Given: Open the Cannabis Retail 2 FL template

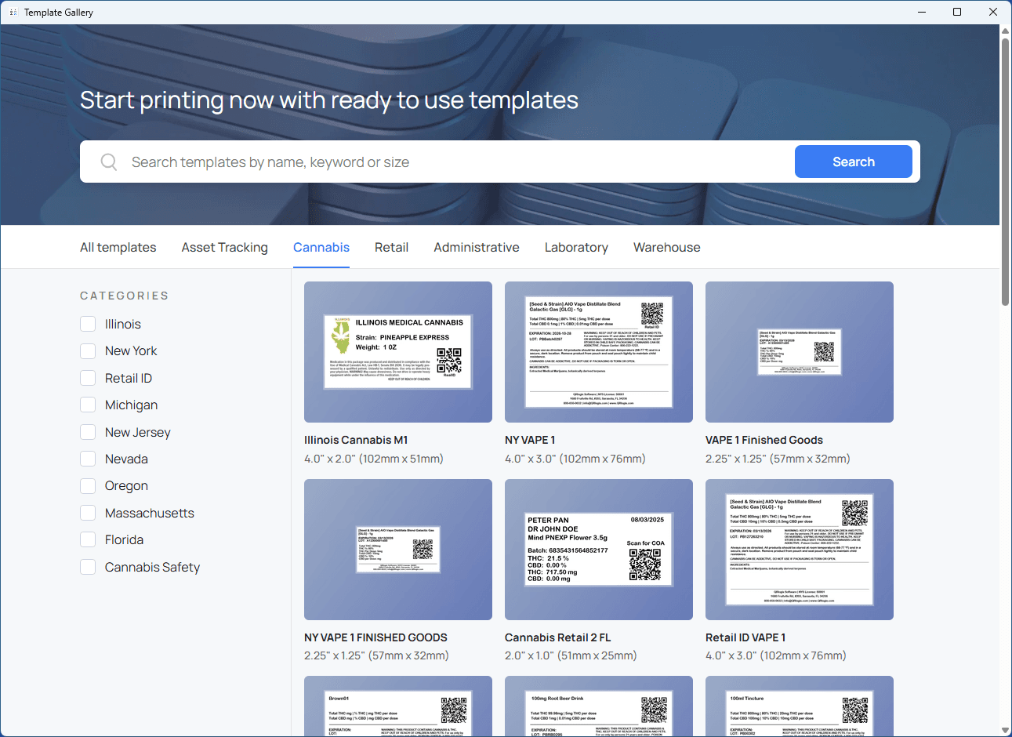Looking at the screenshot, I should click(599, 550).
